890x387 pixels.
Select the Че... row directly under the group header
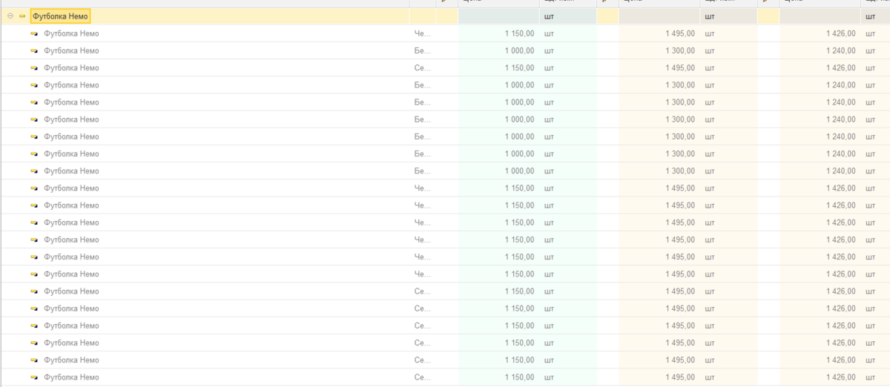(445, 33)
